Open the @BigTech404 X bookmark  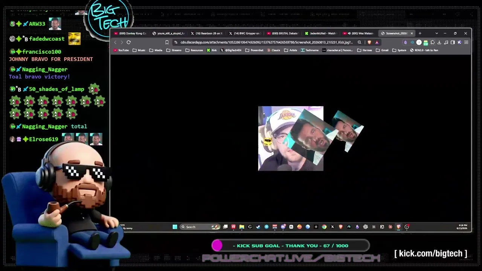pyautogui.click(x=231, y=50)
